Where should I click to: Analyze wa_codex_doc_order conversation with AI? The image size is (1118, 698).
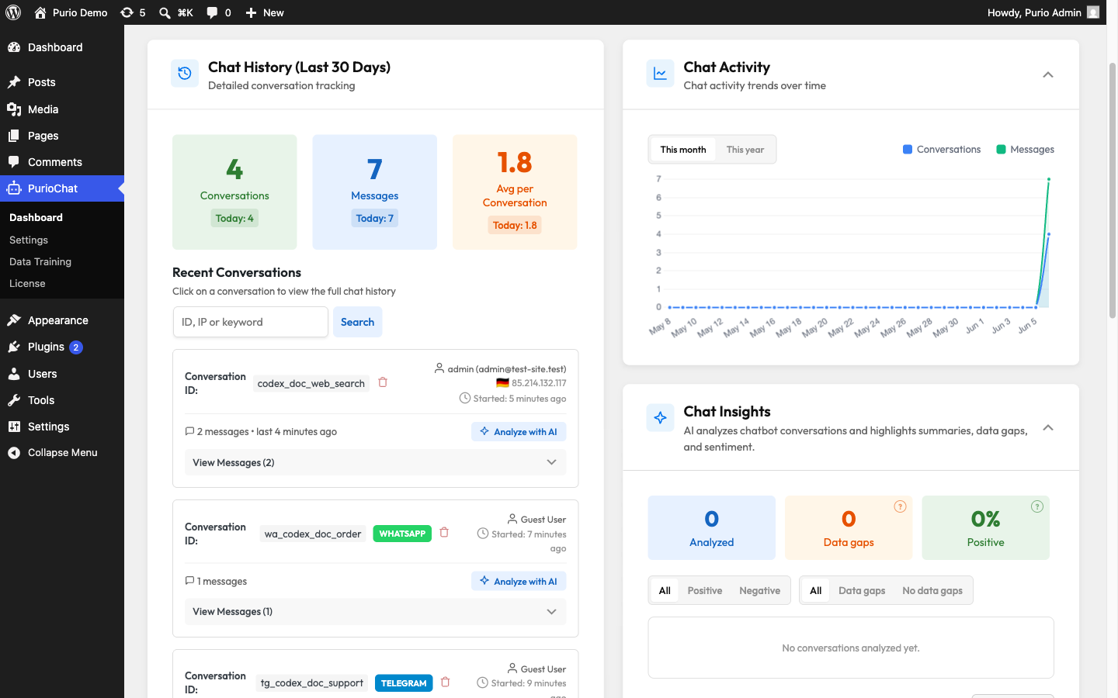[x=519, y=581]
